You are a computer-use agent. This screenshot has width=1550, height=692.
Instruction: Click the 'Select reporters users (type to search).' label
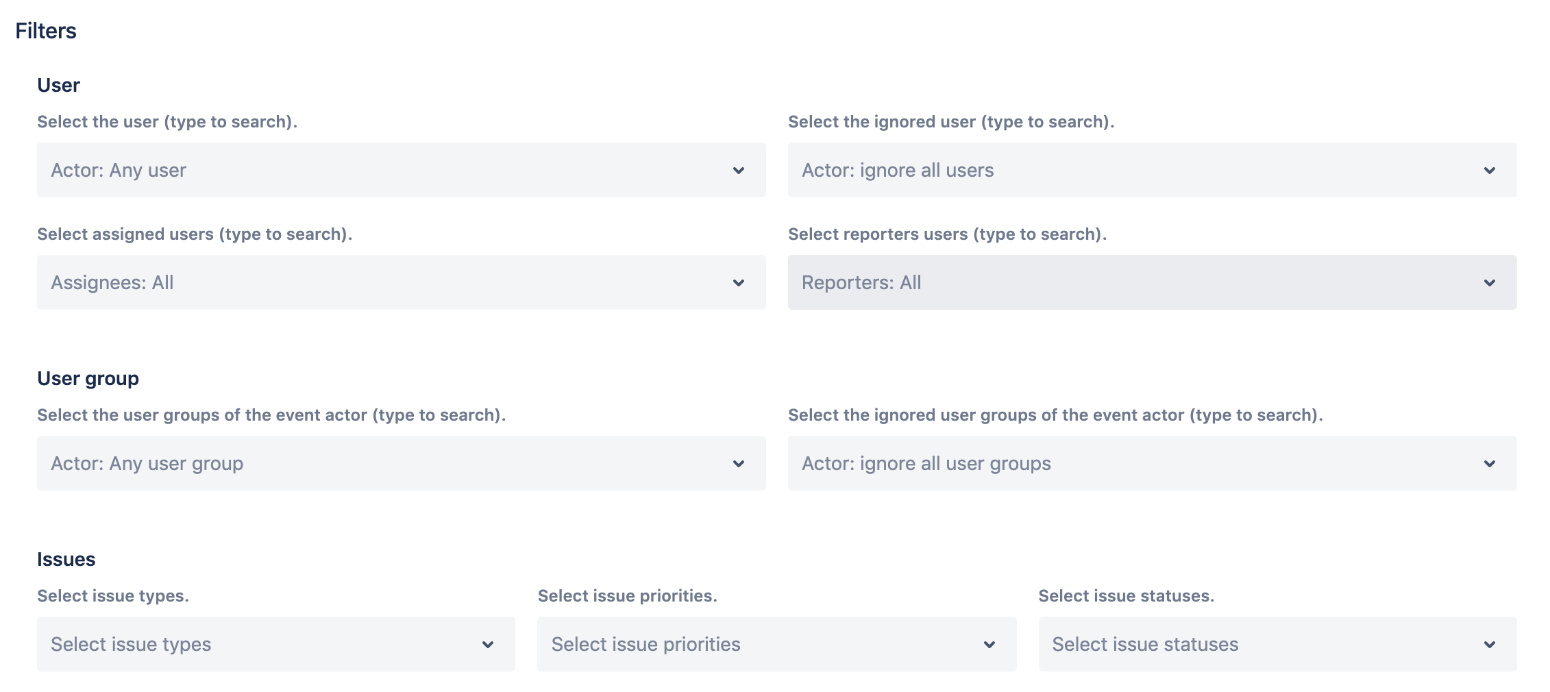[947, 234]
